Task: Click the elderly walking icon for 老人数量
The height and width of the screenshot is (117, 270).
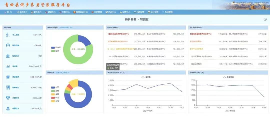Action: (x=7, y=35)
